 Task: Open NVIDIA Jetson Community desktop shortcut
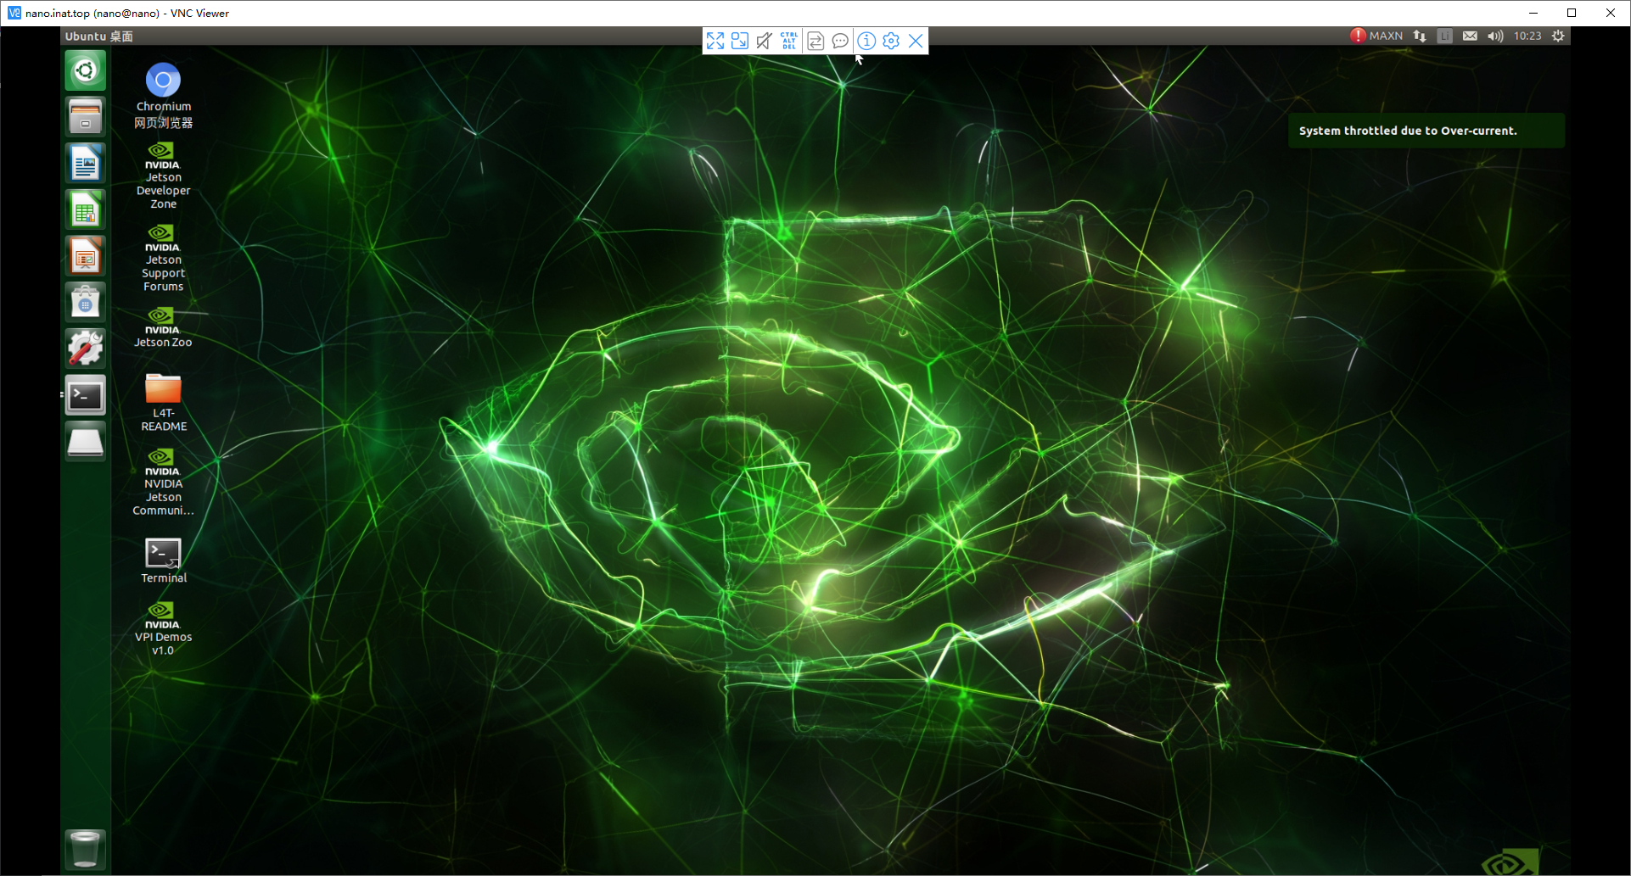pyautogui.click(x=164, y=482)
